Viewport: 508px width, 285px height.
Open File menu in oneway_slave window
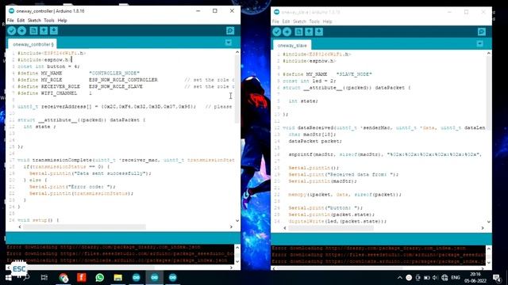(x=275, y=21)
